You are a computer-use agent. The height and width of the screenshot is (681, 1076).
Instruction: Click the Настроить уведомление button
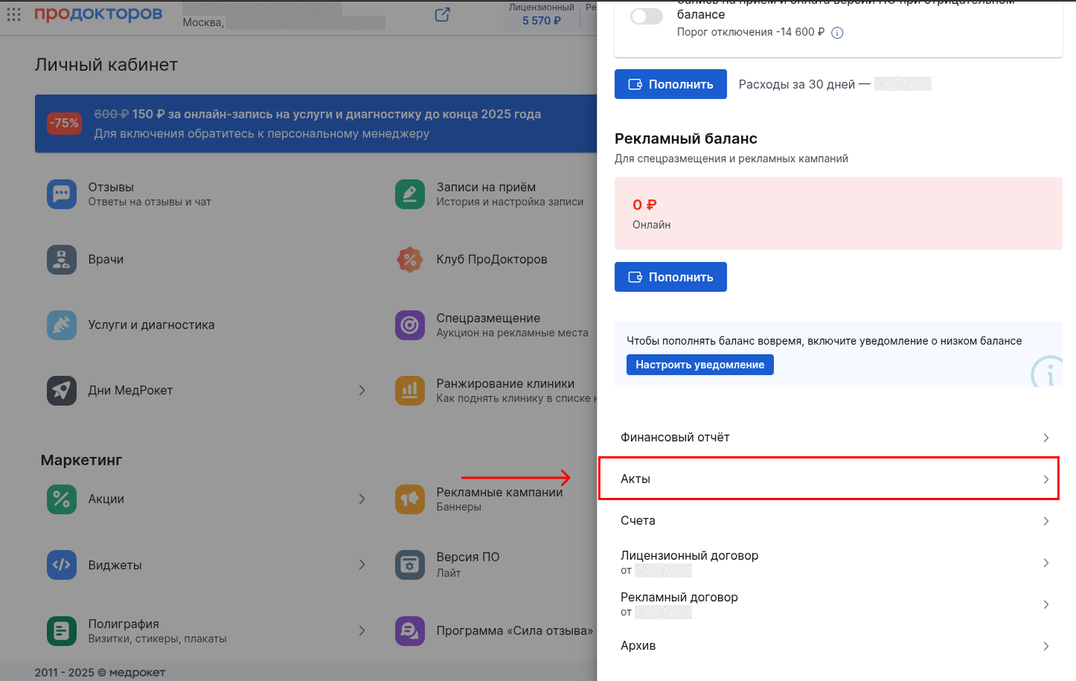[x=700, y=365]
